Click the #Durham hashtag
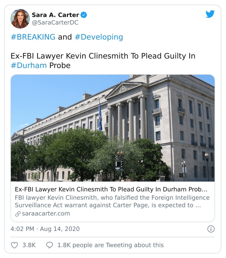The image size is (226, 258). tap(29, 65)
